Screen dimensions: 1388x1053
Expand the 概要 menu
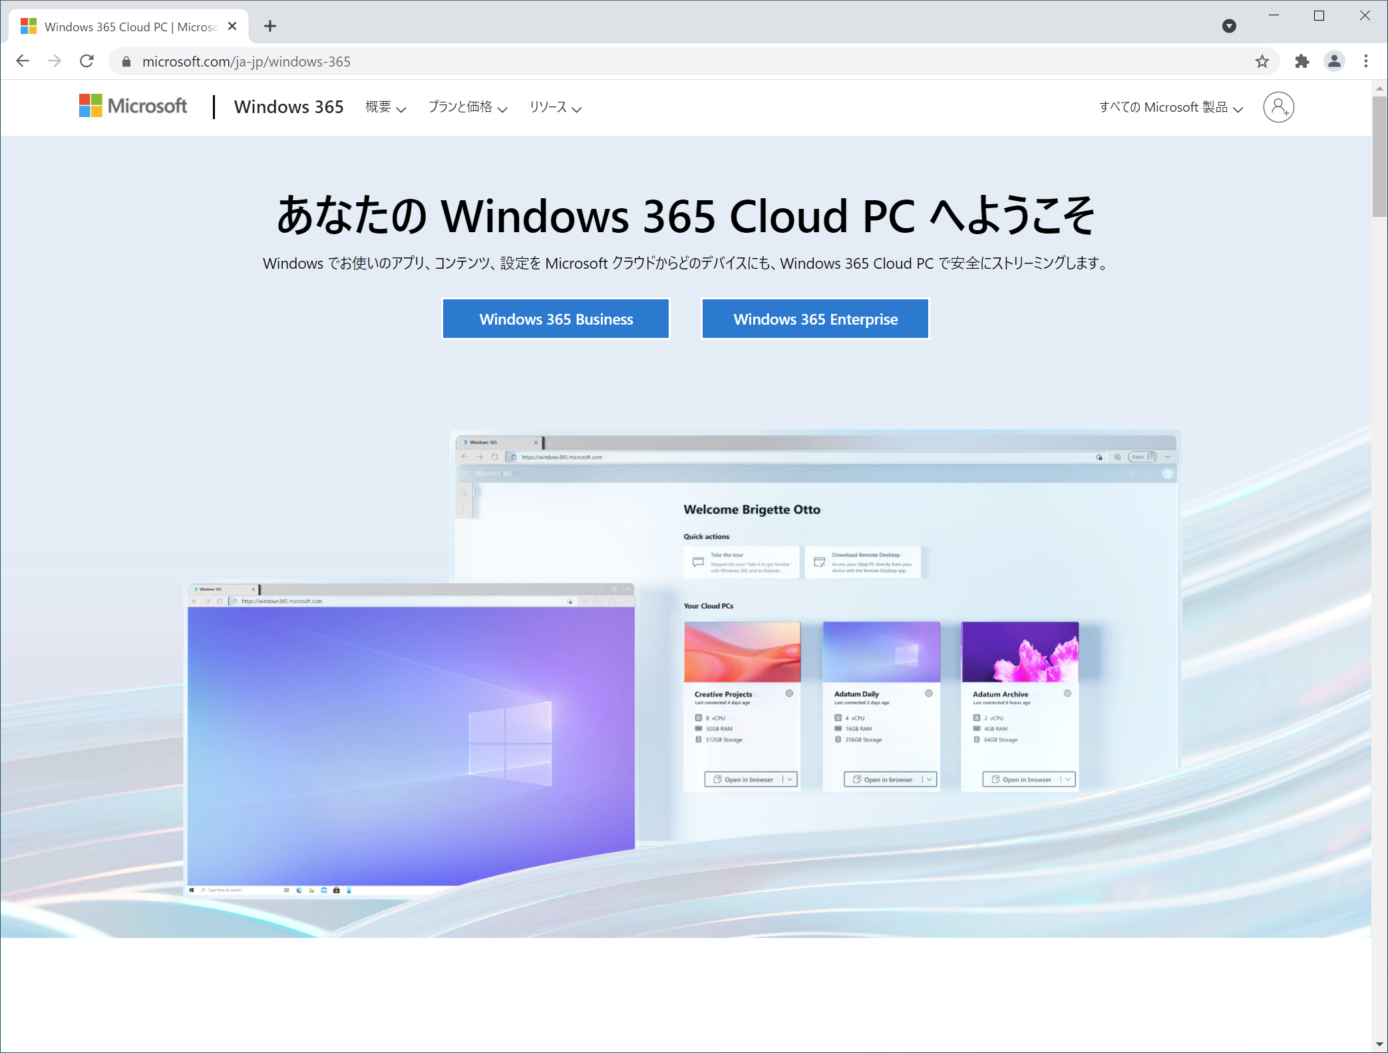pyautogui.click(x=386, y=107)
